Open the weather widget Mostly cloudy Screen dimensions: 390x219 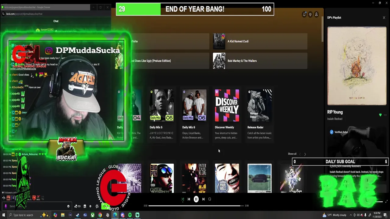tap(334, 215)
